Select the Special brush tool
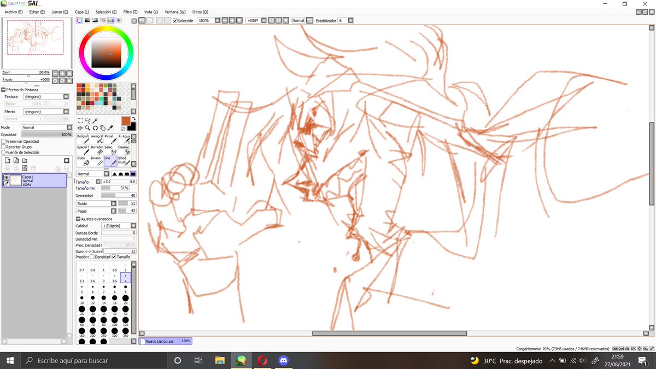The height and width of the screenshot is (369, 656). (83, 150)
